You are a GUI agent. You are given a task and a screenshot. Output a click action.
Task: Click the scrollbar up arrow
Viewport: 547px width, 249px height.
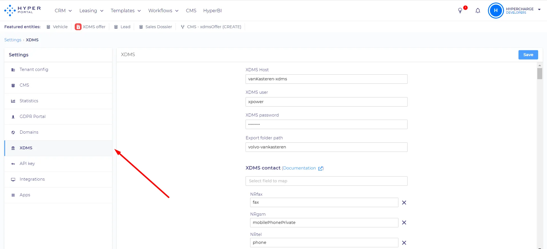(x=540, y=66)
